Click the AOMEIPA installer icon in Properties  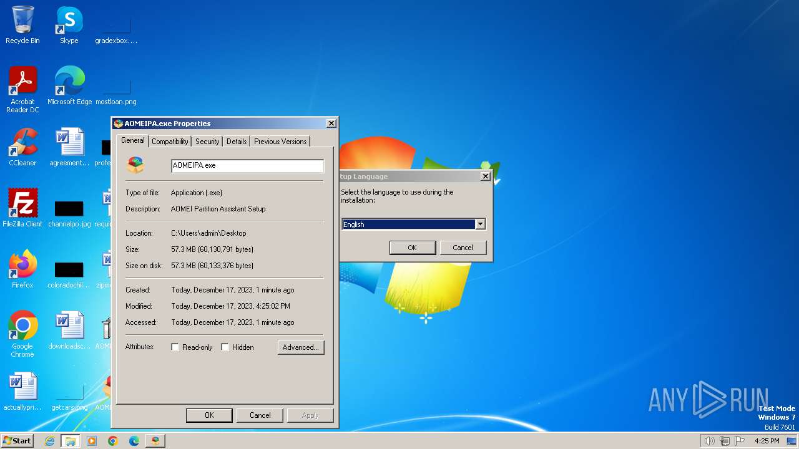(135, 165)
